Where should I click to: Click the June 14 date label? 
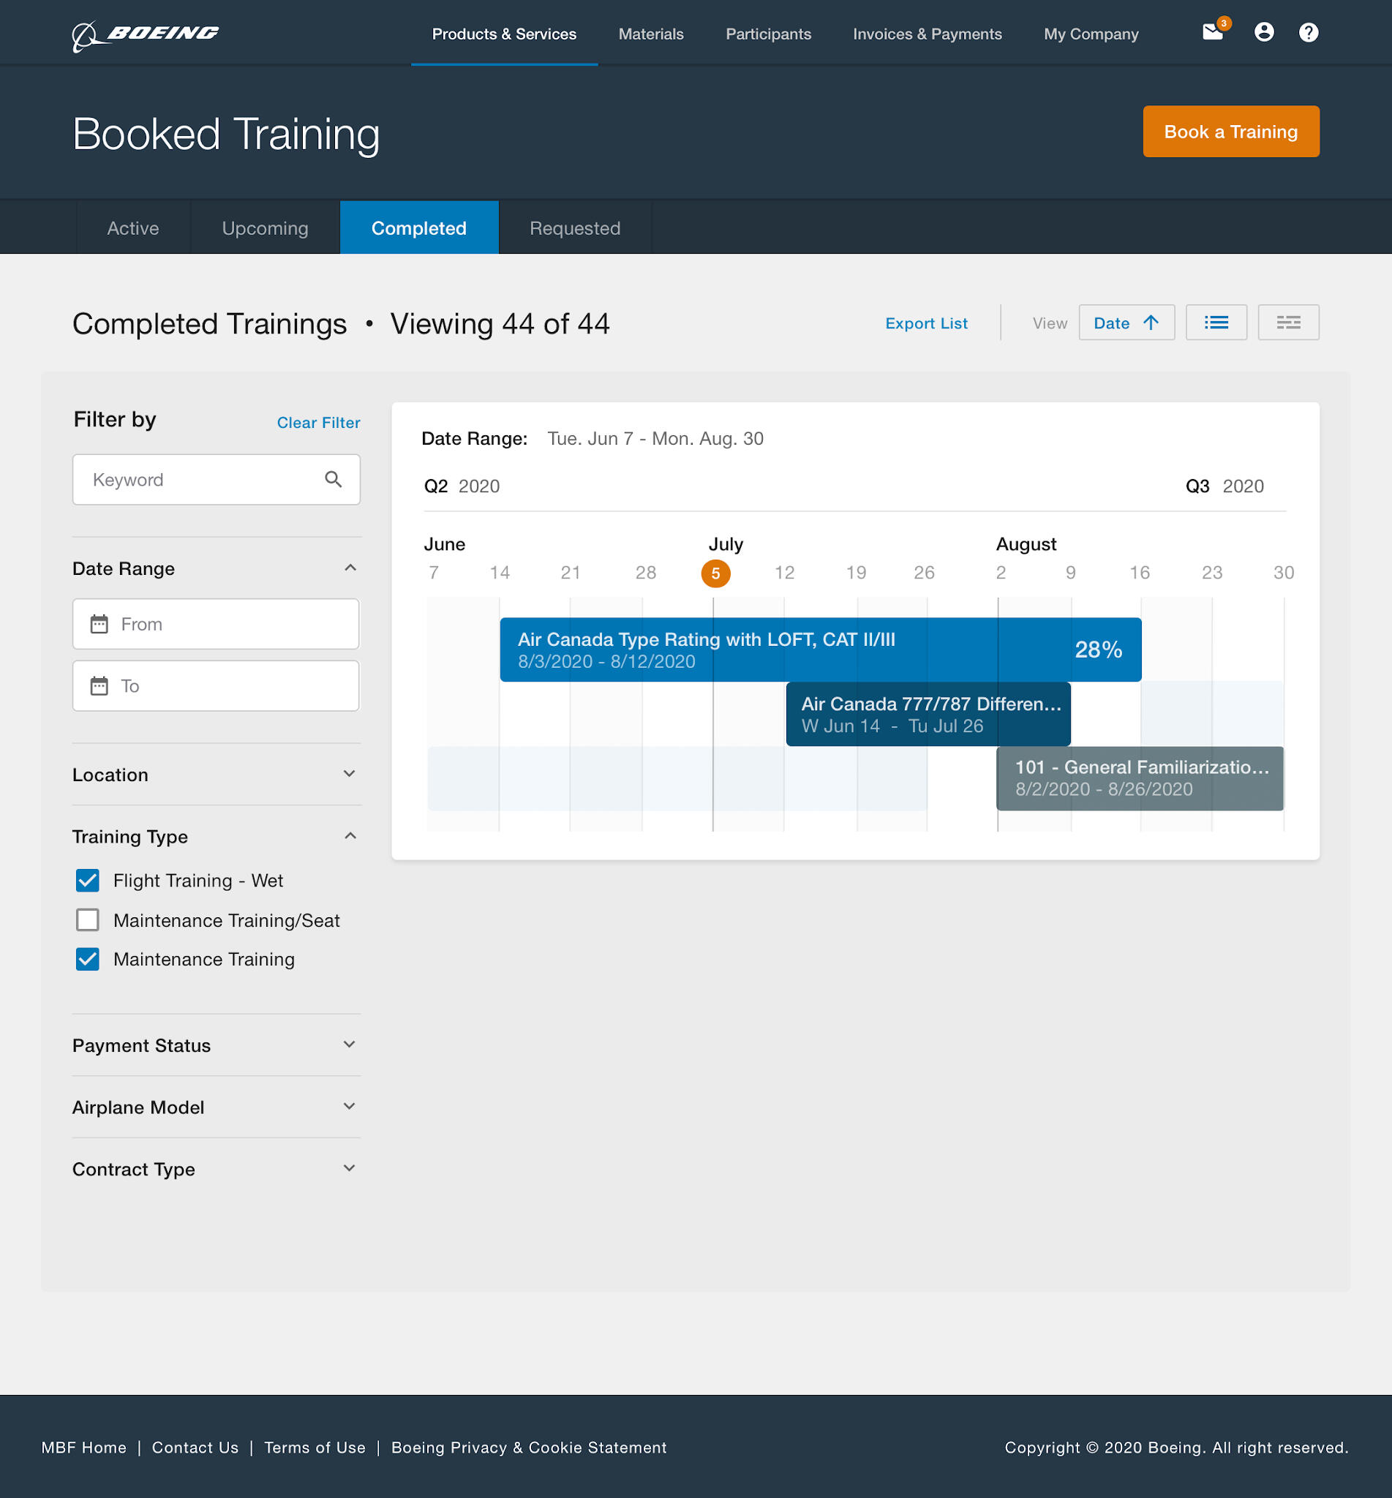pos(500,573)
